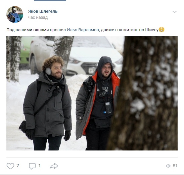The height and width of the screenshot is (175, 184).
Task: Open the attached snowy street photo
Action: coord(92,93)
